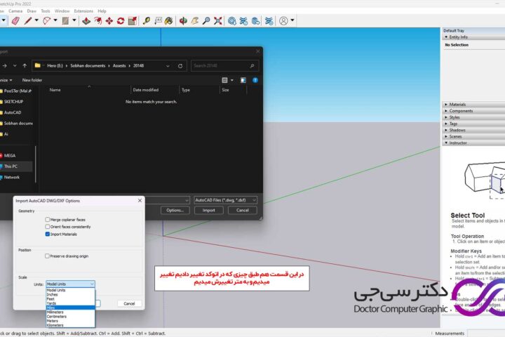Toggle the preview pane in Import dialog
Screen dimensions: 505x337
pyautogui.click(x=243, y=80)
